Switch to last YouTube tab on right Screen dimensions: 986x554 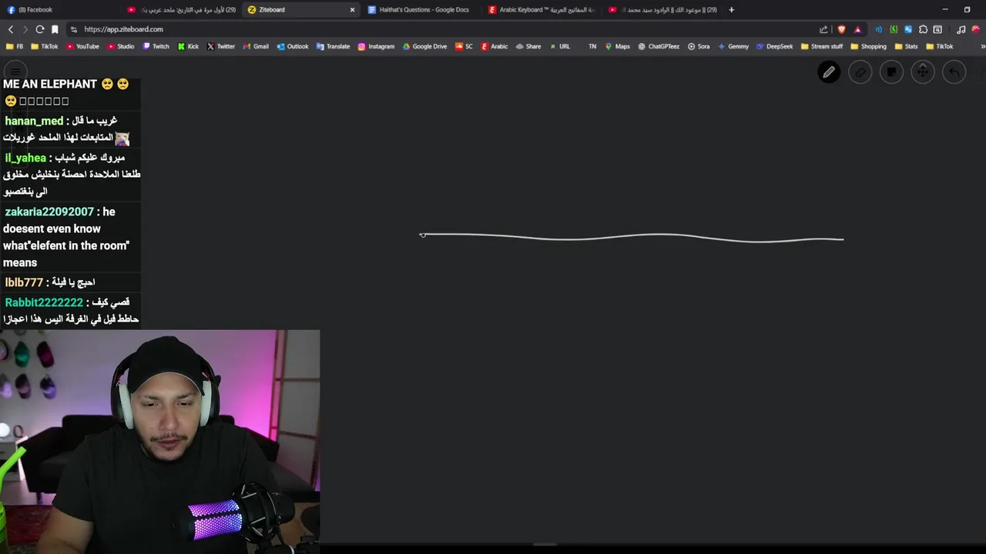click(x=662, y=10)
